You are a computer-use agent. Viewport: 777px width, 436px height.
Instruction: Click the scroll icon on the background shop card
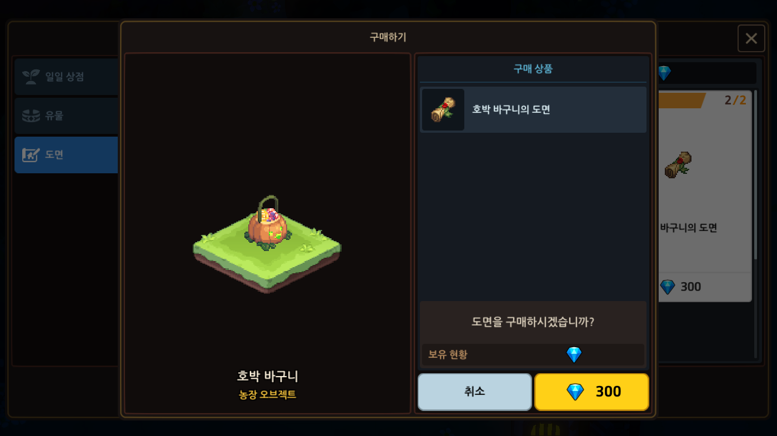coord(678,165)
